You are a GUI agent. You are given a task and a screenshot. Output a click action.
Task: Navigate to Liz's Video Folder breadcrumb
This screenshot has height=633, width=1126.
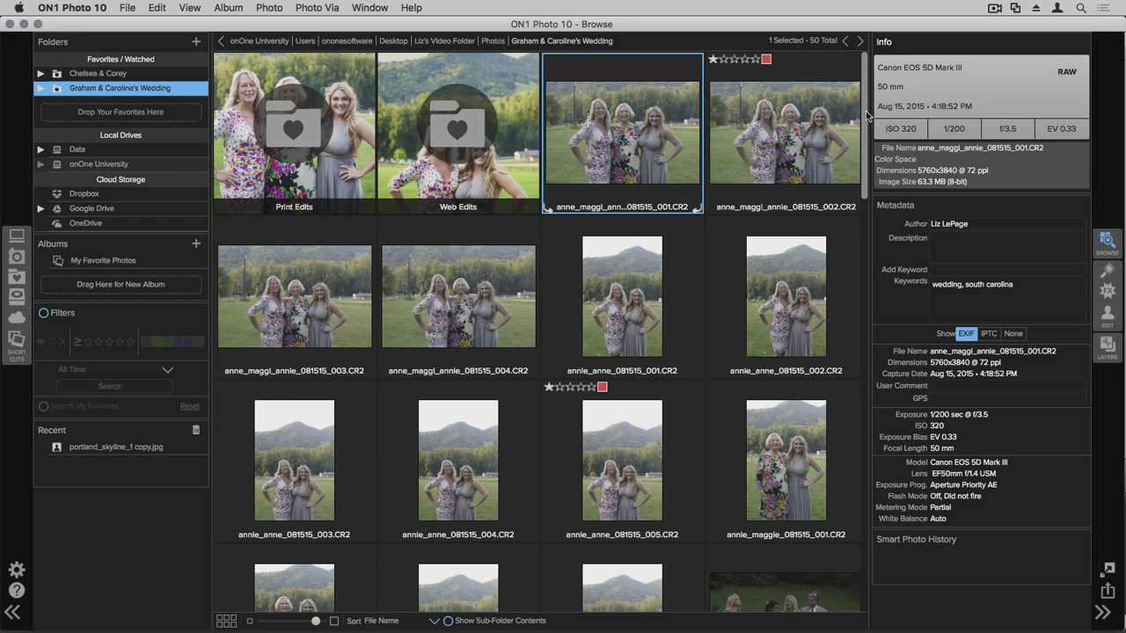point(444,40)
